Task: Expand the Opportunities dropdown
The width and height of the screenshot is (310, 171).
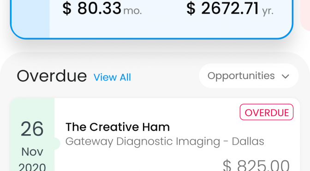Action: coord(249,76)
